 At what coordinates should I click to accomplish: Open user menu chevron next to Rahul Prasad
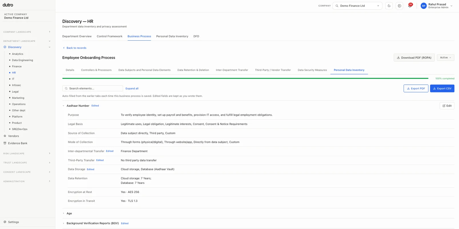451,6
